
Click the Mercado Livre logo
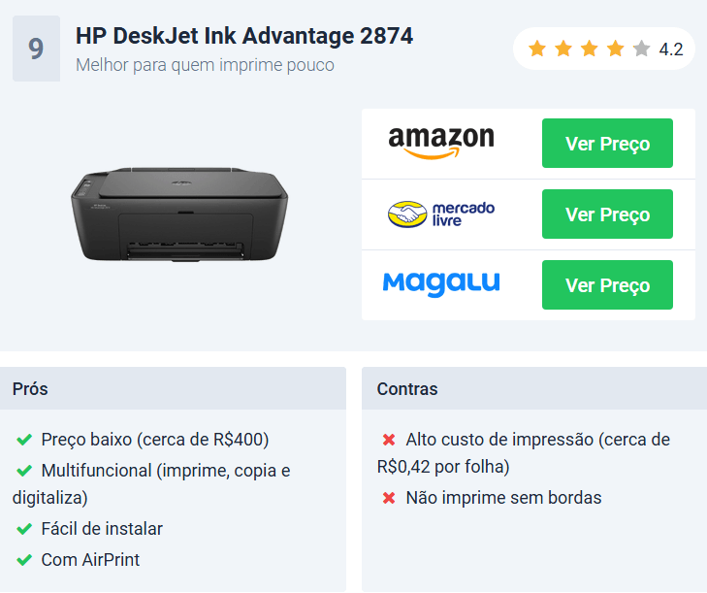tap(441, 214)
